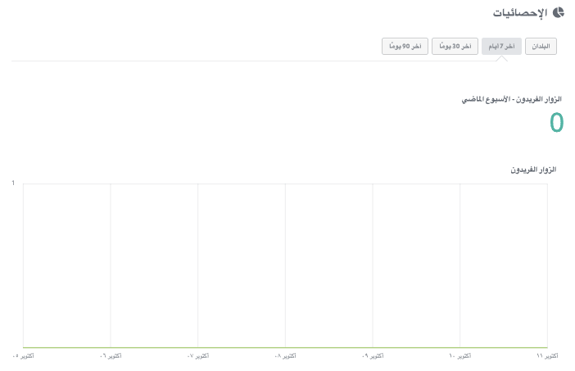
Task: Click the أكتوبر ٠٦ axis date label
Action: tap(111, 356)
